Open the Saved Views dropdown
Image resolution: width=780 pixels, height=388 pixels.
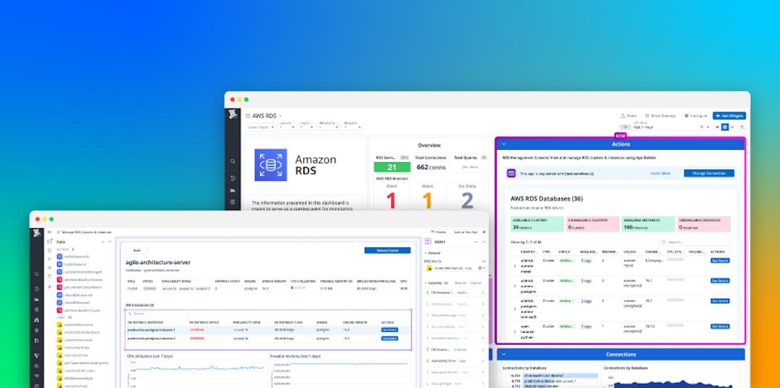(x=261, y=127)
